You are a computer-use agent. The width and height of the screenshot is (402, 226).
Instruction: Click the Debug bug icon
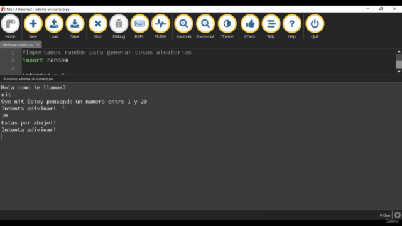click(119, 26)
